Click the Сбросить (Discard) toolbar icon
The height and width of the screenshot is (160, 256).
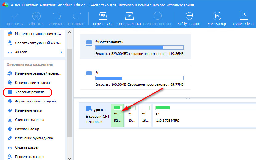(x=36, y=16)
